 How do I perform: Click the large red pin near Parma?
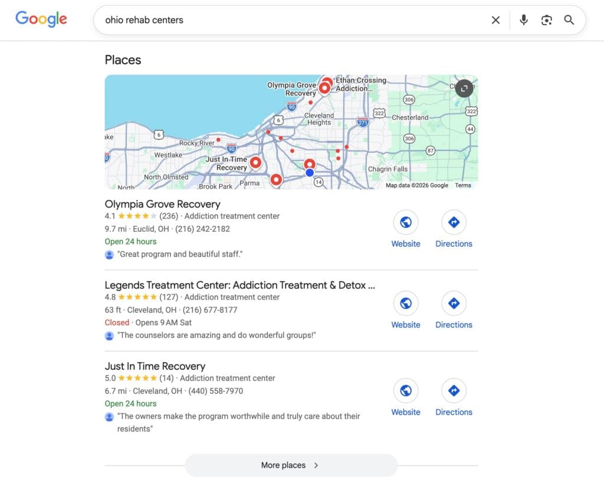click(x=276, y=179)
